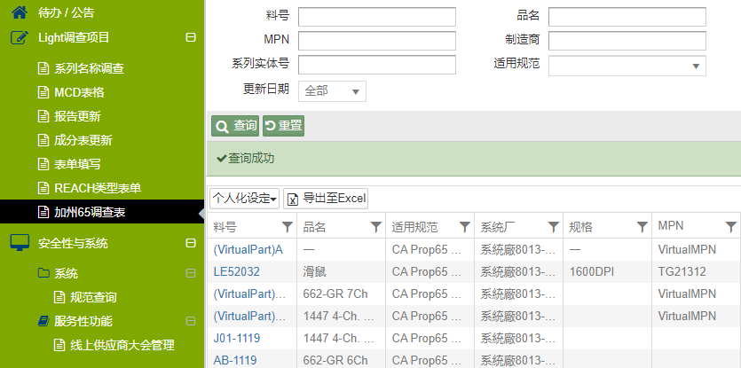Open the 更新日期 dropdown showing 全部
This screenshot has height=368, width=741.
click(x=333, y=90)
